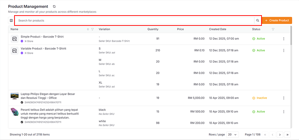Open actions menu for Laptop Philips row
This screenshot has height=140, width=299.
(x=283, y=98)
